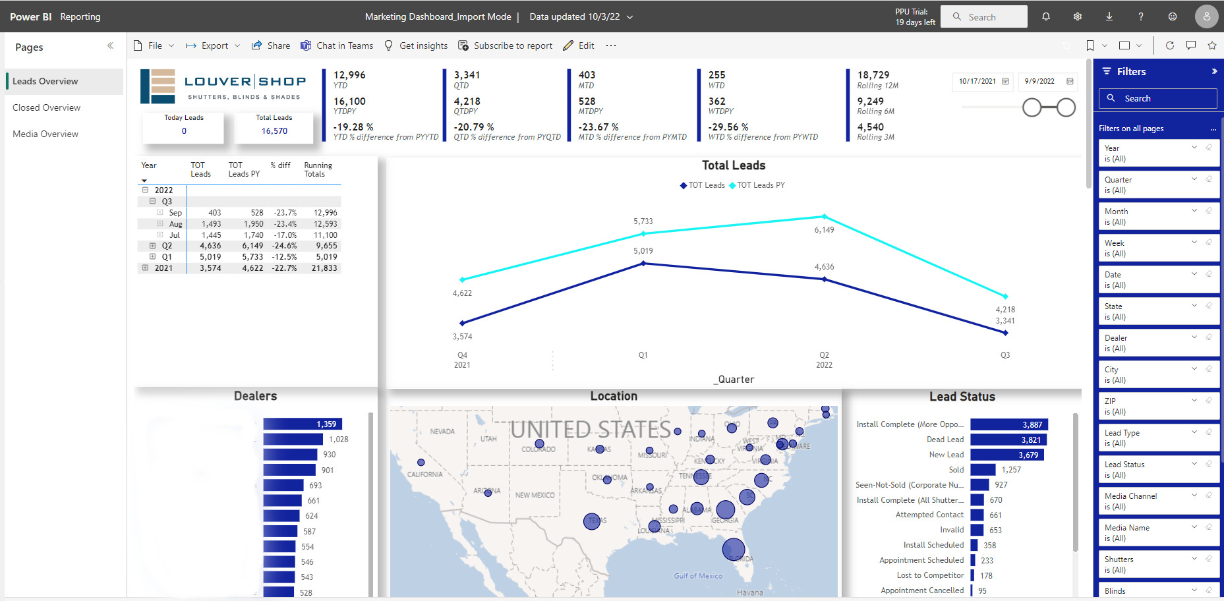Screen dimensions: 1224x601
Task: Open the bookmark icon in toolbar
Action: click(x=1090, y=45)
